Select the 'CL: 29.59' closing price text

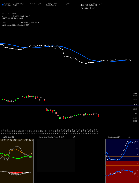tap(51, 5)
